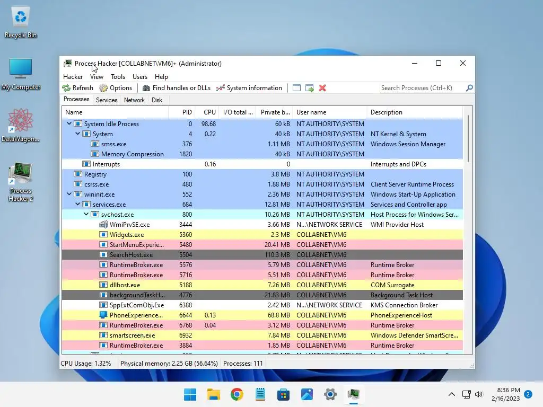Viewport: 543px width, 407px height.
Task: Open the Help menu
Action: [x=161, y=76]
